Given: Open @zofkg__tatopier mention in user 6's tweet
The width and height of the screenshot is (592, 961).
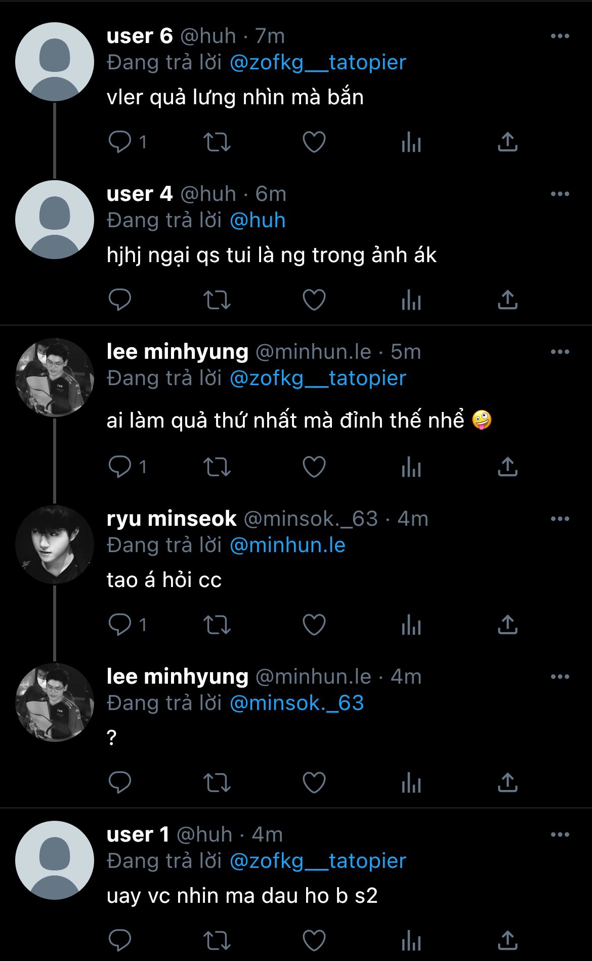Looking at the screenshot, I should (x=318, y=63).
